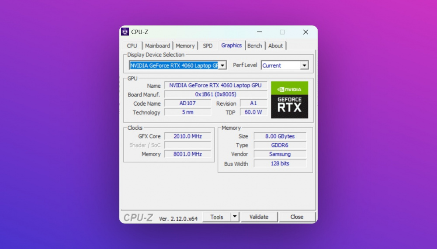Open the Tools dropdown arrow
The width and height of the screenshot is (437, 249).
235,217
